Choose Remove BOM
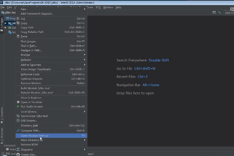Screen dimensions: 234x156 coord(52,144)
